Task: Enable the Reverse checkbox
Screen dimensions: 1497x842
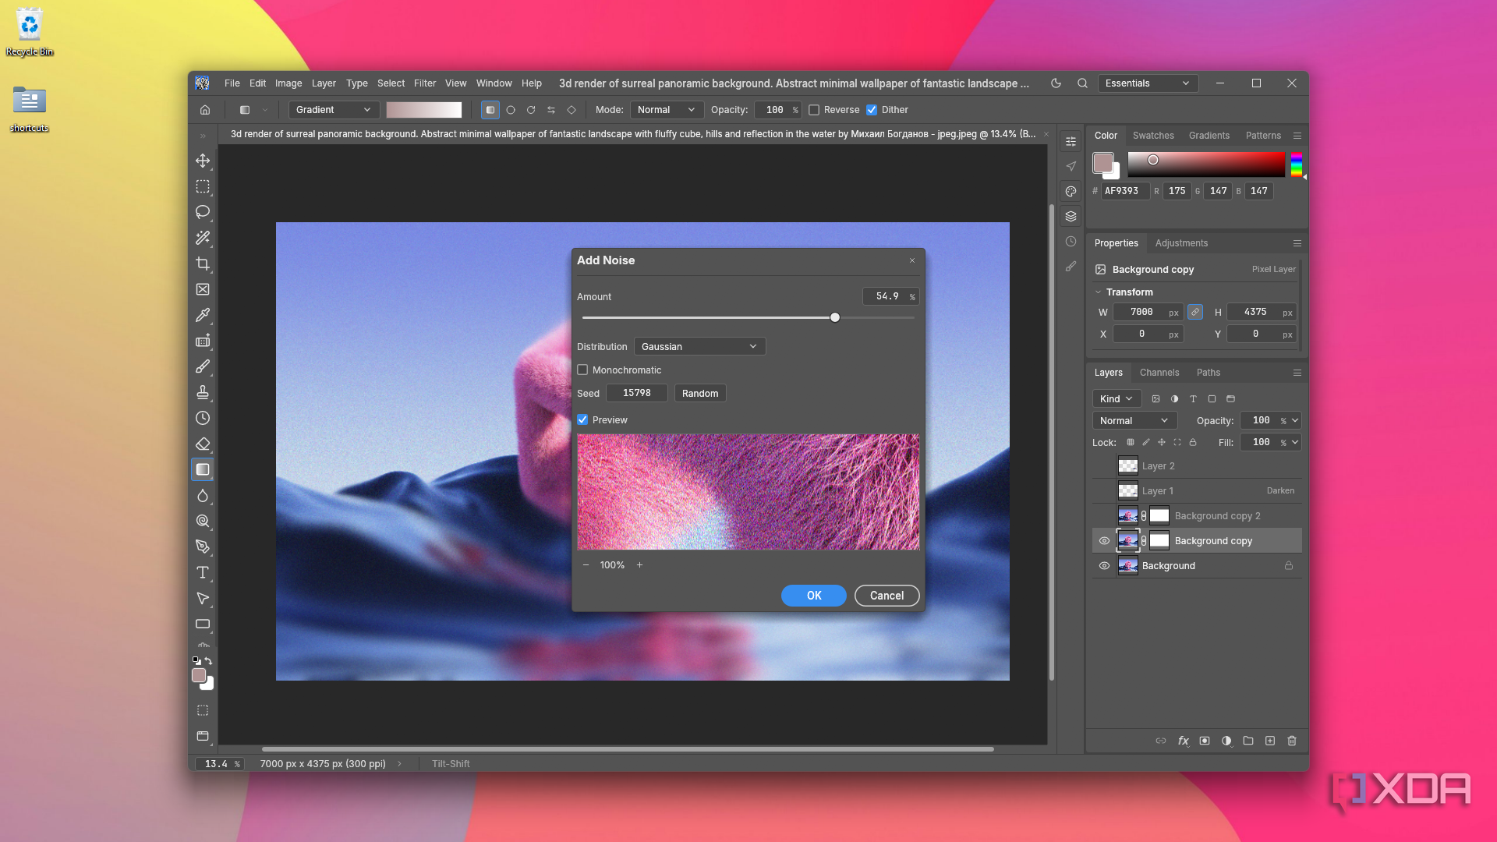Action: (x=814, y=110)
